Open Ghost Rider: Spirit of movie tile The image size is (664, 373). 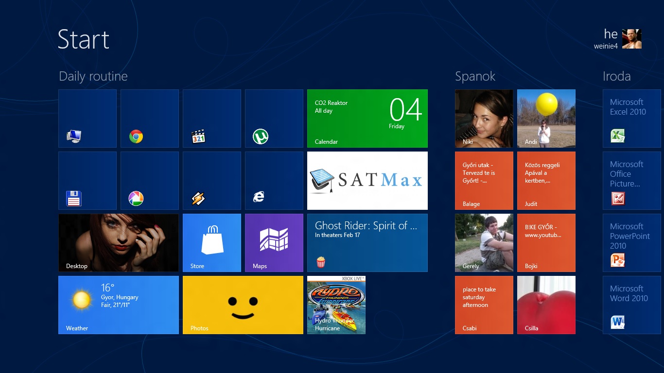point(367,243)
